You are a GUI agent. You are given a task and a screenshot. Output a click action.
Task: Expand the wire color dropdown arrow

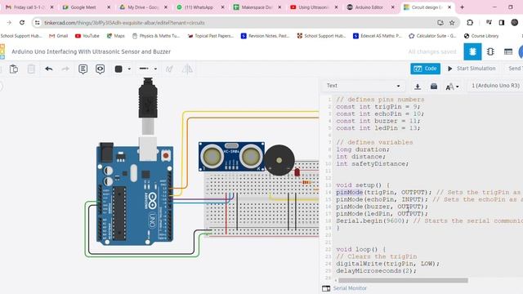point(129,69)
